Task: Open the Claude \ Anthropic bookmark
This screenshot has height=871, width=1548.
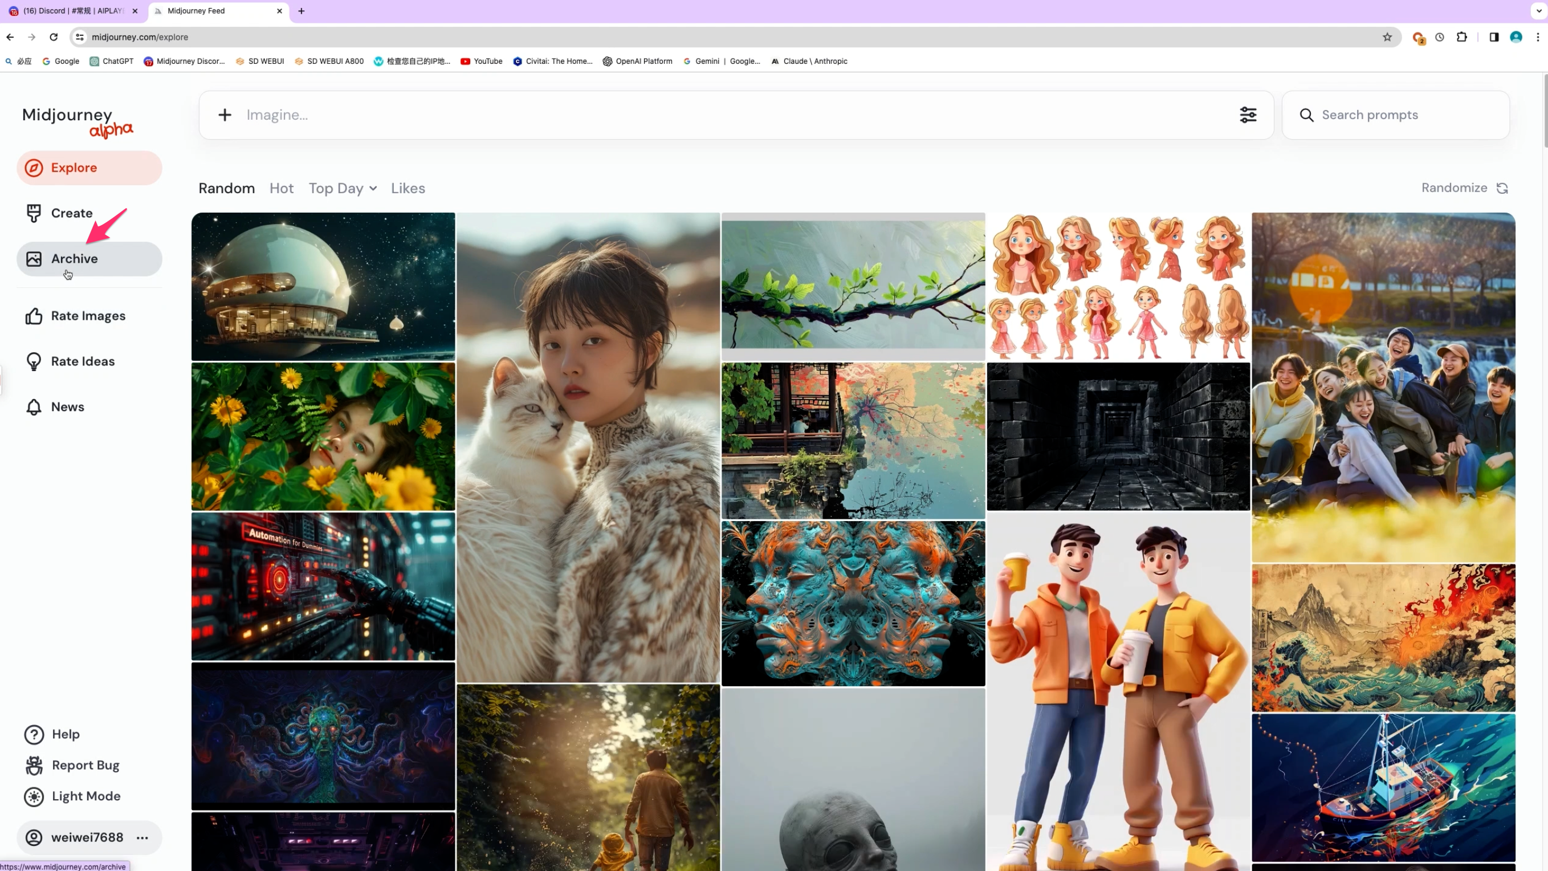Action: pos(809,62)
